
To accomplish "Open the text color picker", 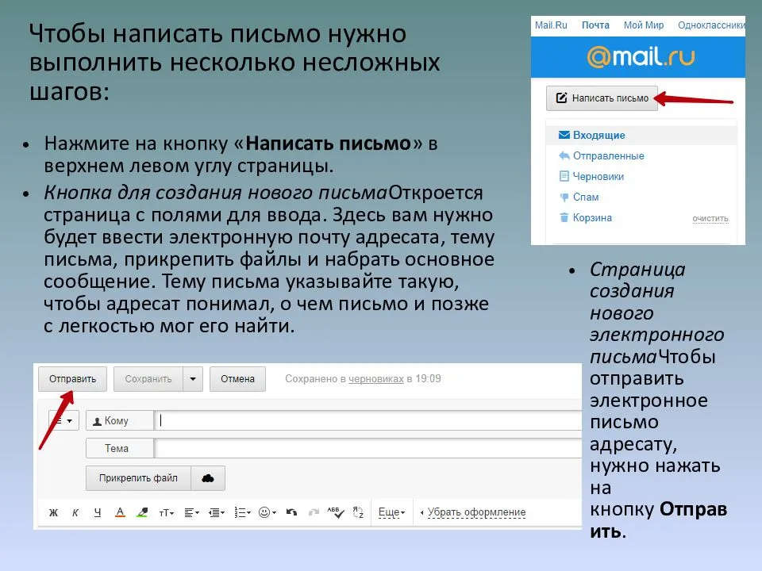I will (120, 512).
